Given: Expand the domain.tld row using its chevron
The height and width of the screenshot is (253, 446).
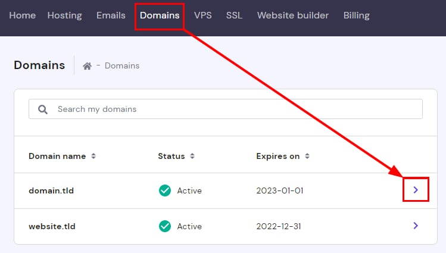Looking at the screenshot, I should click(x=416, y=190).
